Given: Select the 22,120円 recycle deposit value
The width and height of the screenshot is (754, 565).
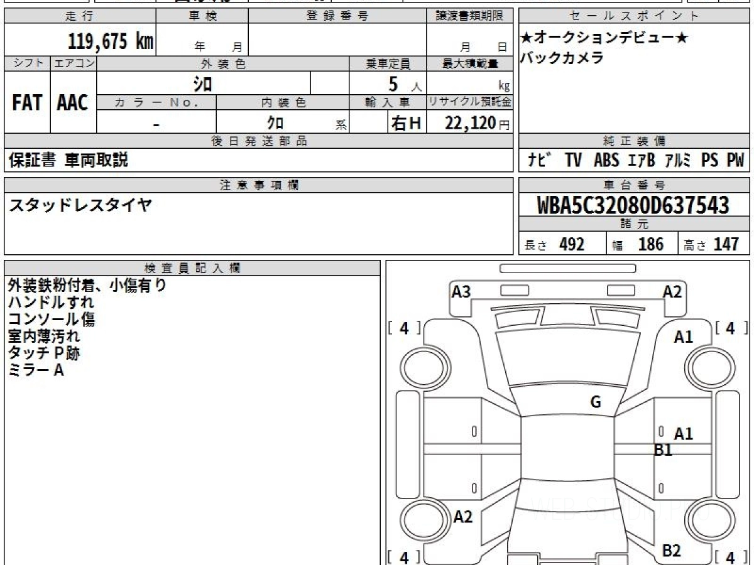Looking at the screenshot, I should [x=478, y=123].
